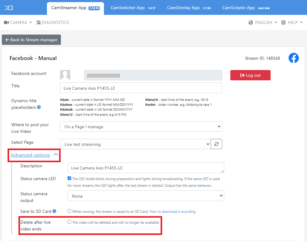The image size is (307, 241).
Task: Click the #time12 placeholder text
Action: pos(66,115)
